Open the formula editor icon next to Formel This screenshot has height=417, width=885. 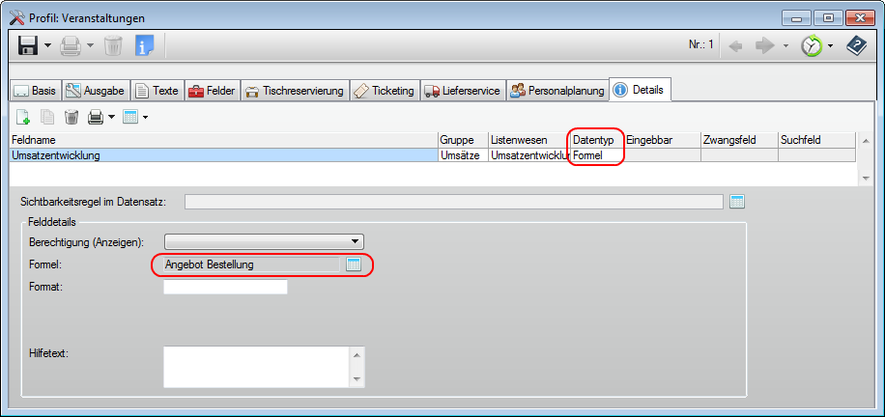click(353, 264)
